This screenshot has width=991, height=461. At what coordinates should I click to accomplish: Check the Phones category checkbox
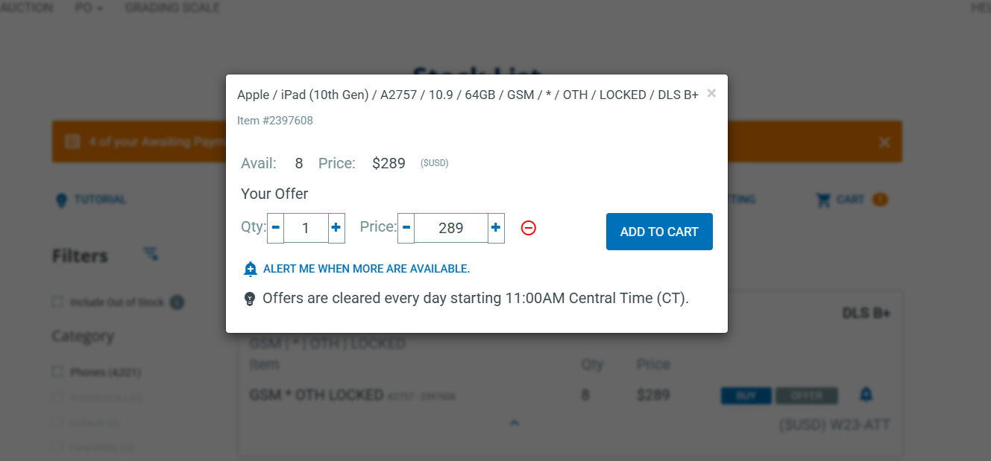tap(57, 372)
